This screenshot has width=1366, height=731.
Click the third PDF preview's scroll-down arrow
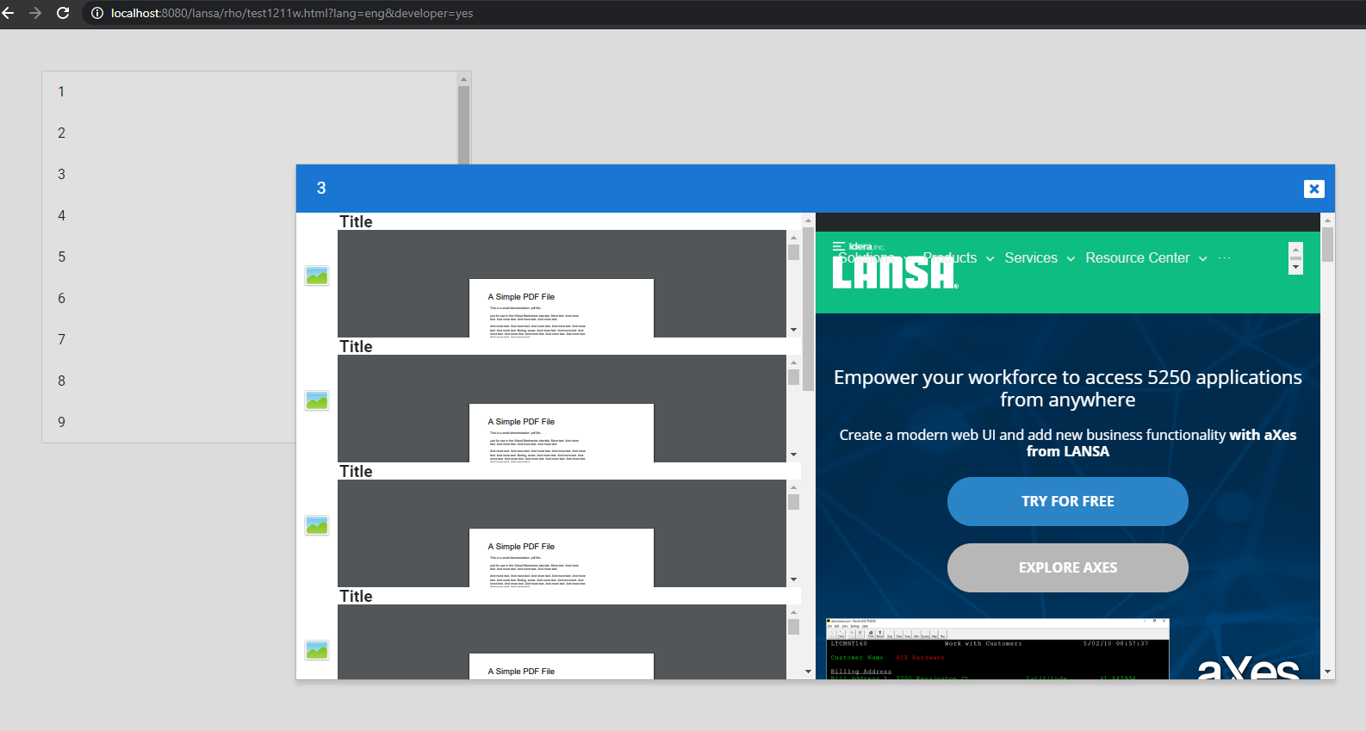tap(793, 579)
